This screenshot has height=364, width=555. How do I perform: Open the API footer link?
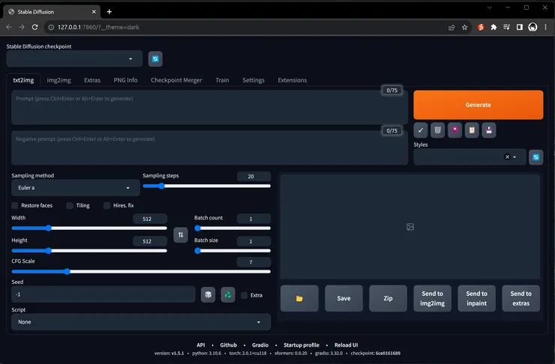point(201,345)
